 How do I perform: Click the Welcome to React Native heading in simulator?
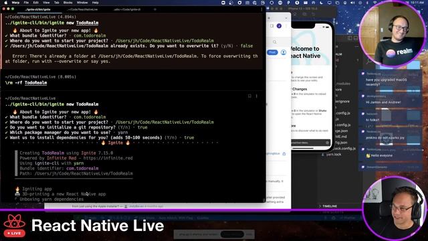(305, 52)
